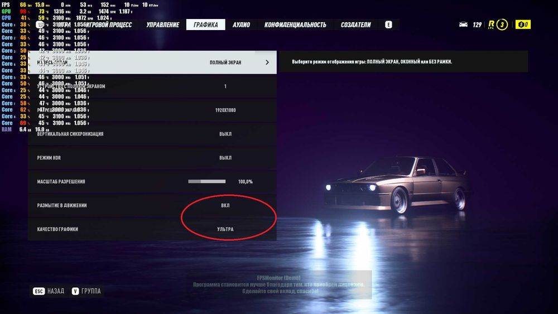This screenshot has height=314, width=558.
Task: Open the КОНФИДЕНЦИАЛЬНОСТЬ tab
Action: 295,25
